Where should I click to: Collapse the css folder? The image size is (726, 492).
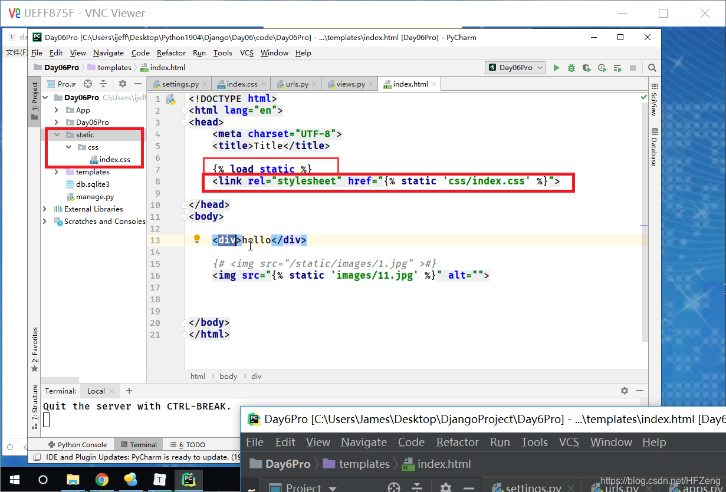(x=69, y=147)
